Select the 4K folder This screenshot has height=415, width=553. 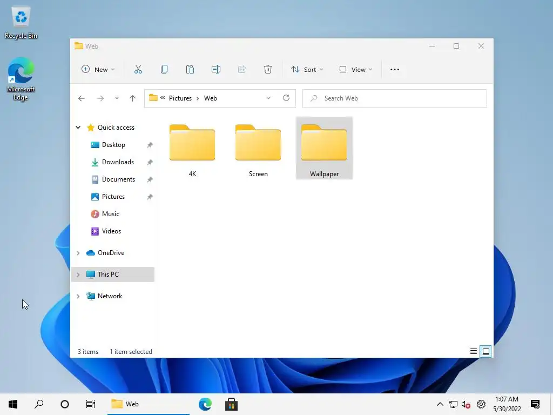192,149
